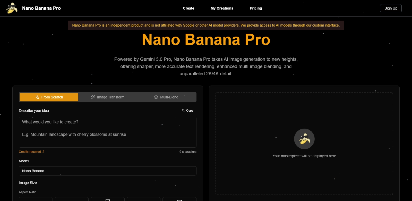The width and height of the screenshot is (412, 201).
Task: Copy the prompt with the Copy button
Action: click(188, 111)
